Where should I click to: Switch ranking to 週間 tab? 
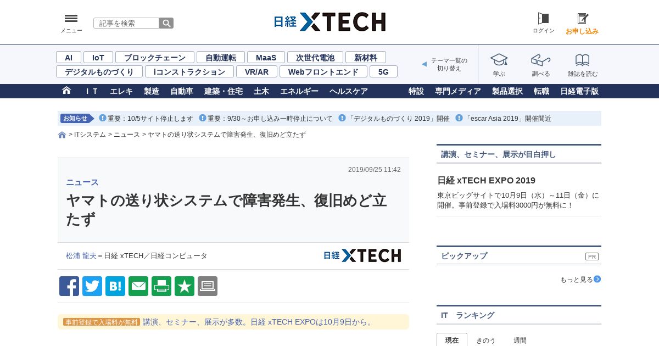coord(520,340)
